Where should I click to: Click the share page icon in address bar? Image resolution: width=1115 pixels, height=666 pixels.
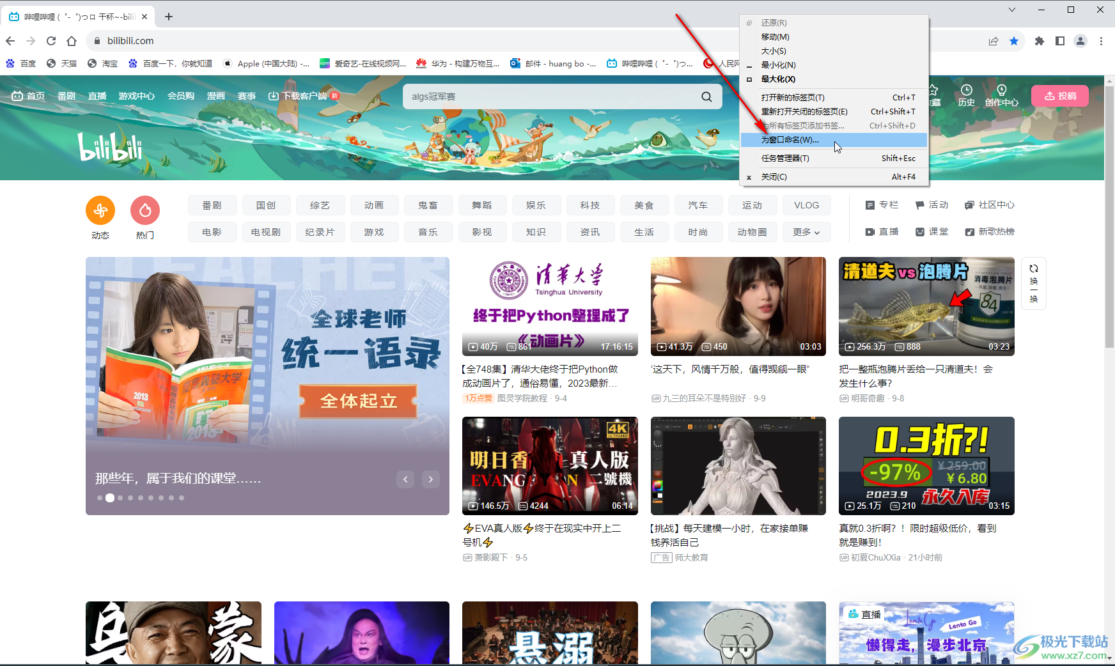[994, 41]
